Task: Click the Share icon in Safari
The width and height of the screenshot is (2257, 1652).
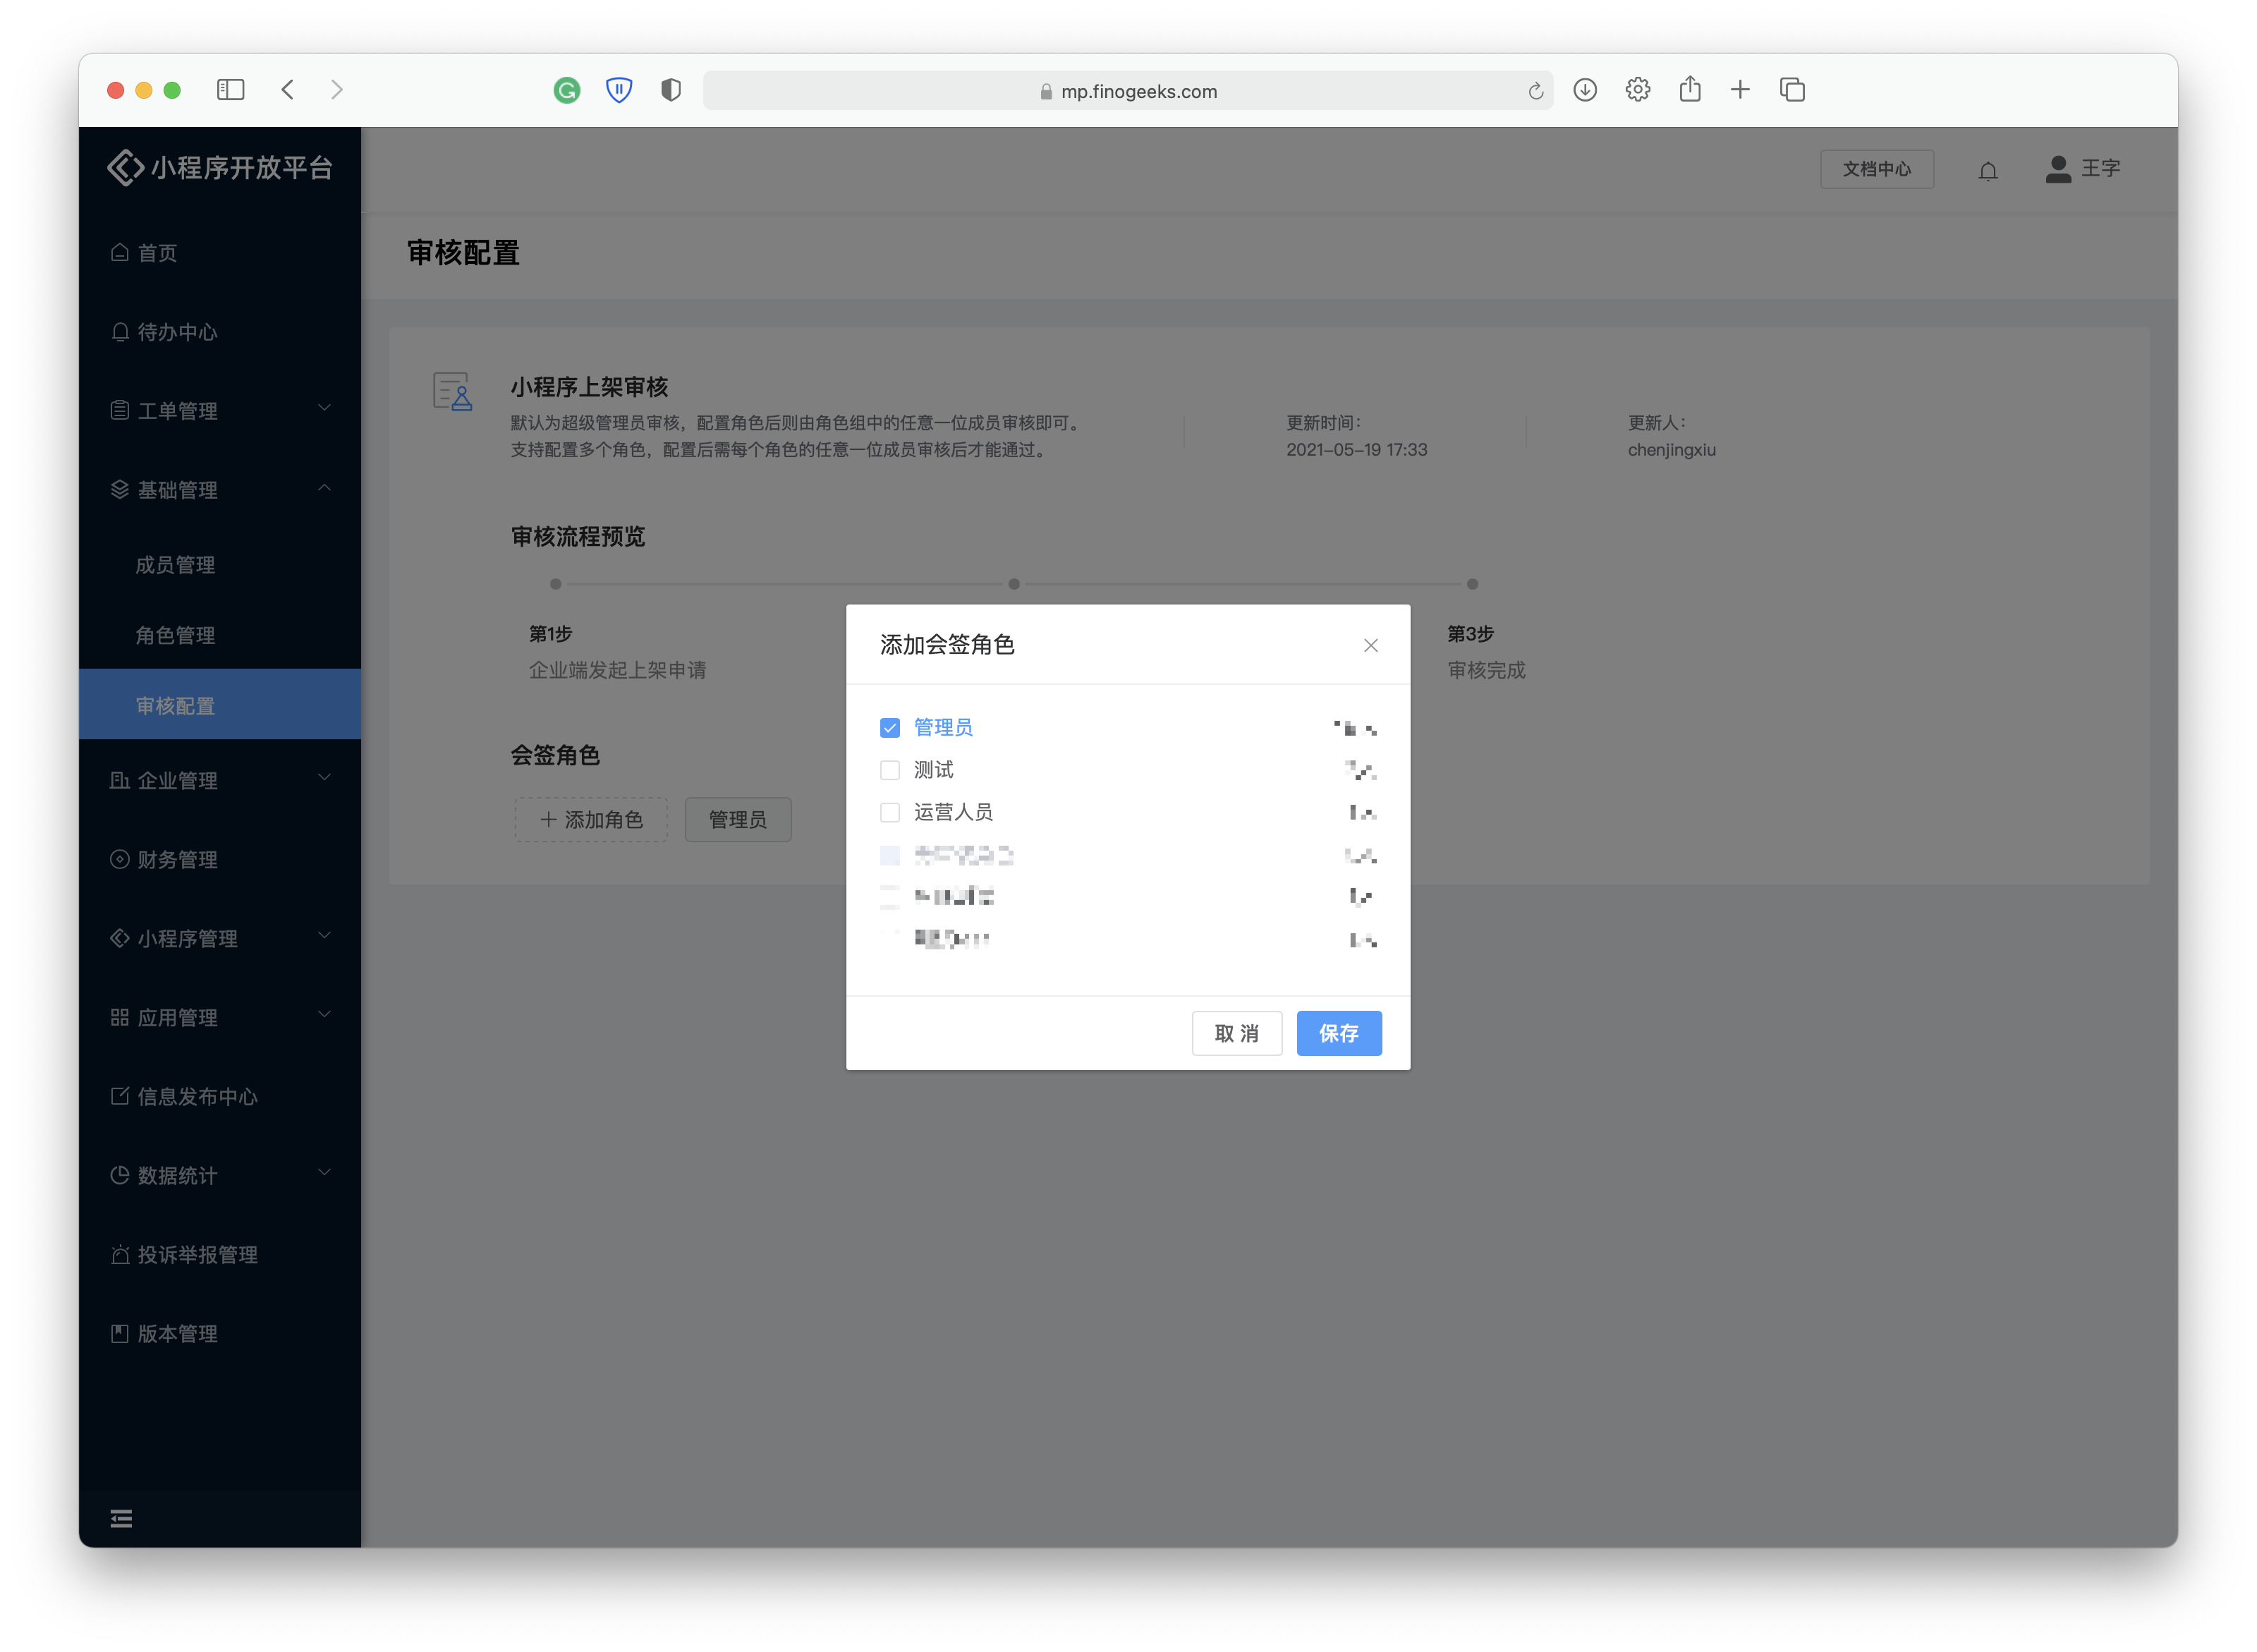Action: pos(1689,89)
